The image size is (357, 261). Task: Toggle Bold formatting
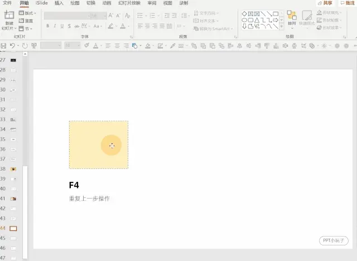(x=47, y=26)
